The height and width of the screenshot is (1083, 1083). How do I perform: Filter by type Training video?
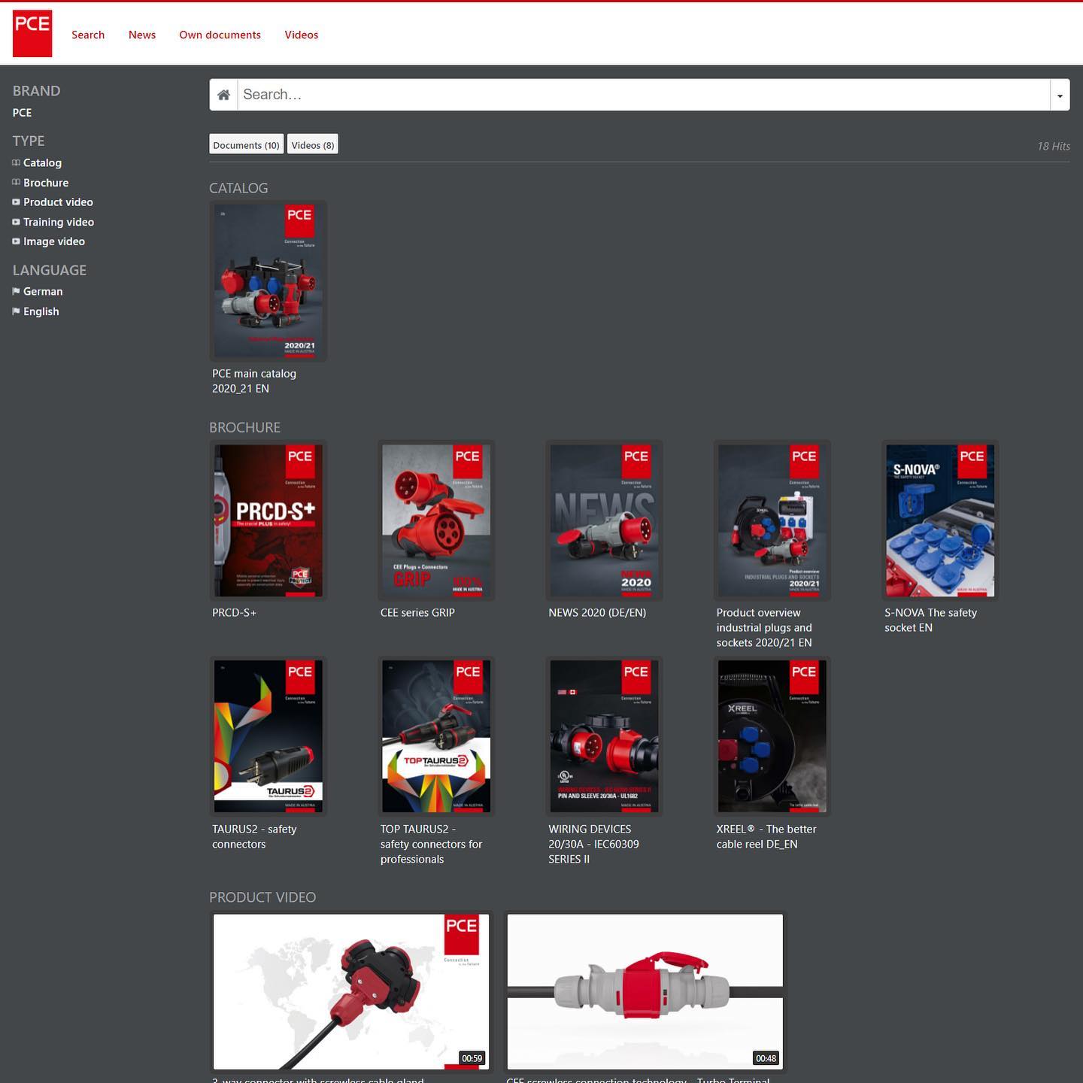click(x=59, y=222)
